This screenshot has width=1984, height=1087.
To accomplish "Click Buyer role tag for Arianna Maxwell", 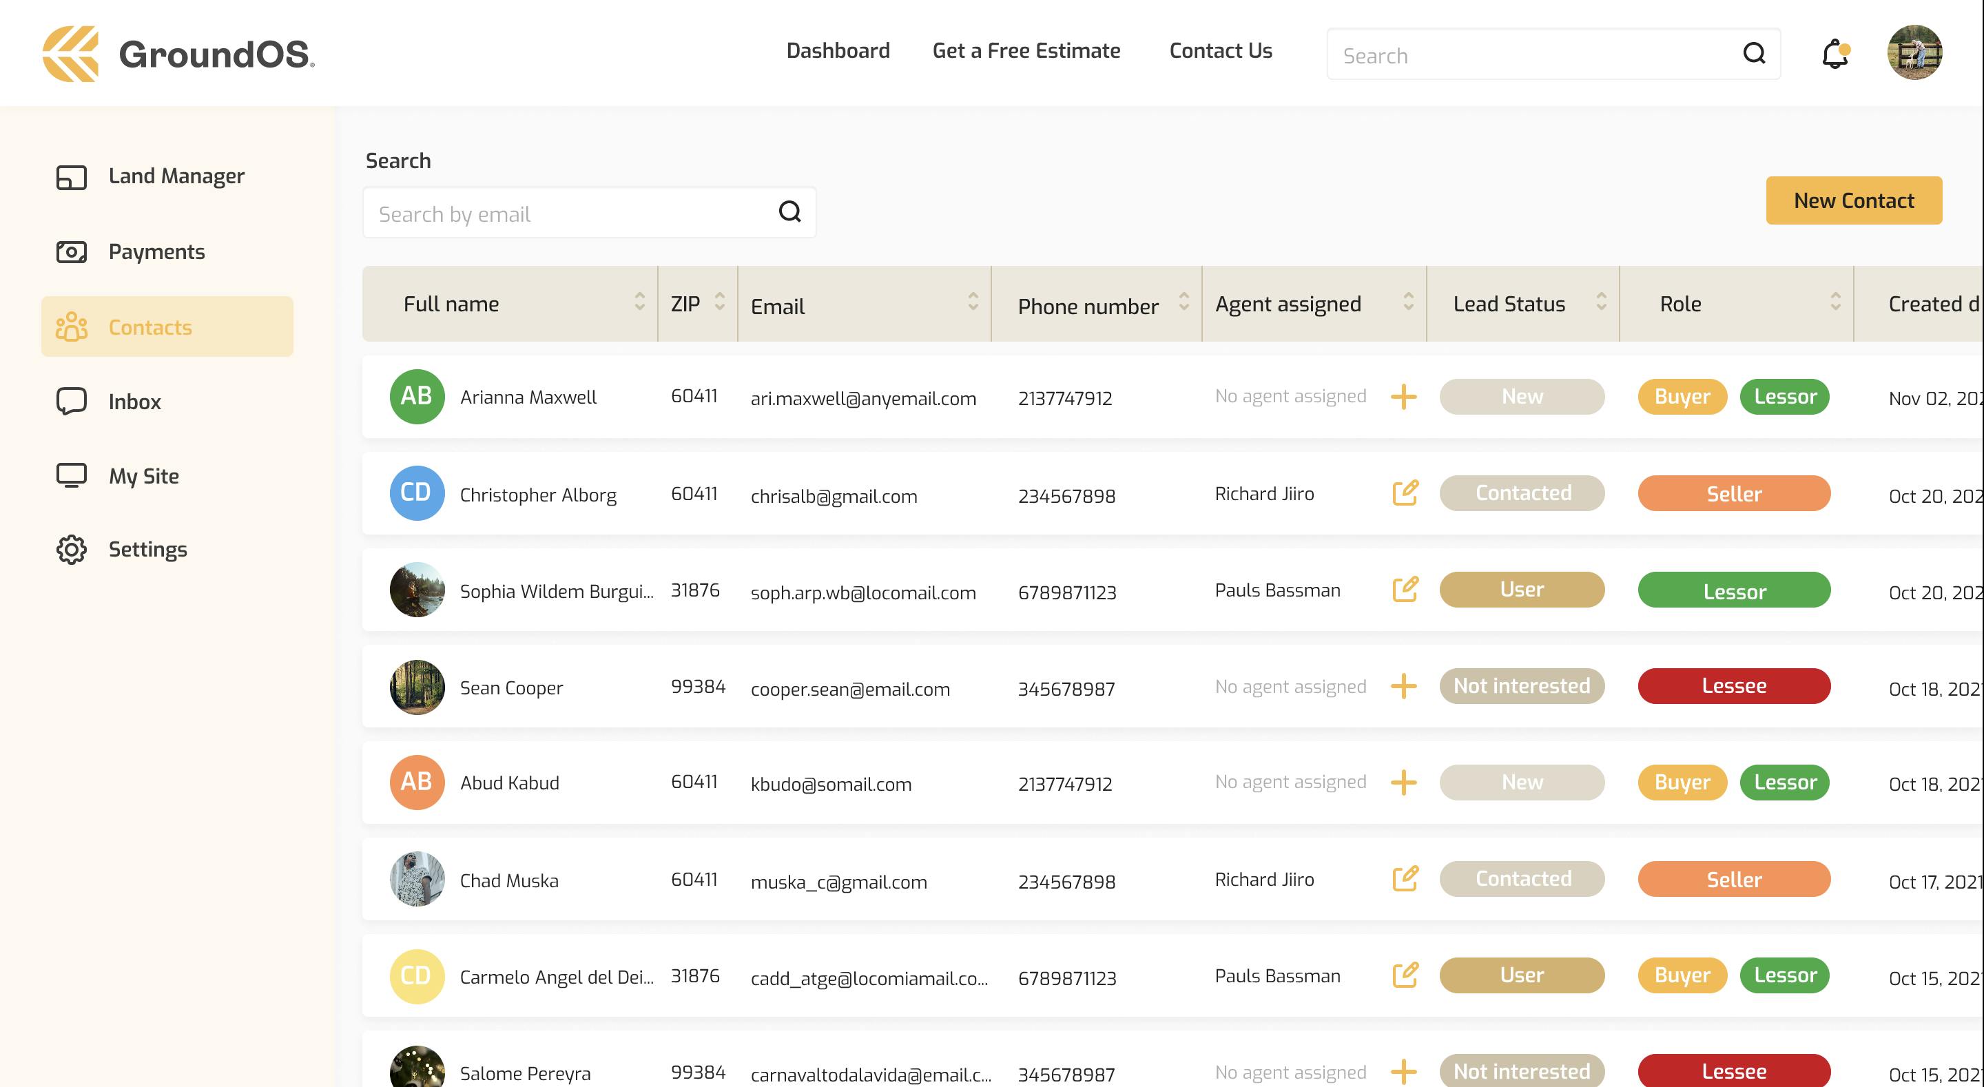I will pyautogui.click(x=1682, y=397).
